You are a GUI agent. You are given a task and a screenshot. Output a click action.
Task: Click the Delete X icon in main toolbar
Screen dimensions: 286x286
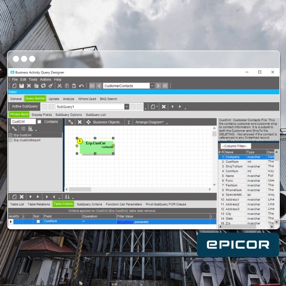click(29, 86)
